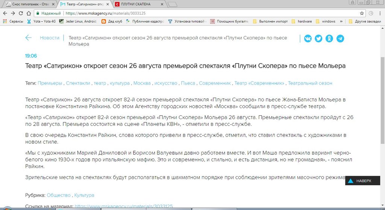Screen dimensions: 385x210
Task: Open Jeder Linux, Android bookmark
Action: point(78,21)
